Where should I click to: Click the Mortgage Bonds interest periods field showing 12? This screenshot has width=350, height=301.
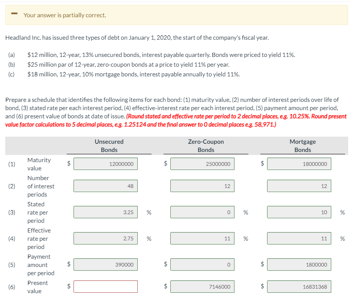point(299,186)
